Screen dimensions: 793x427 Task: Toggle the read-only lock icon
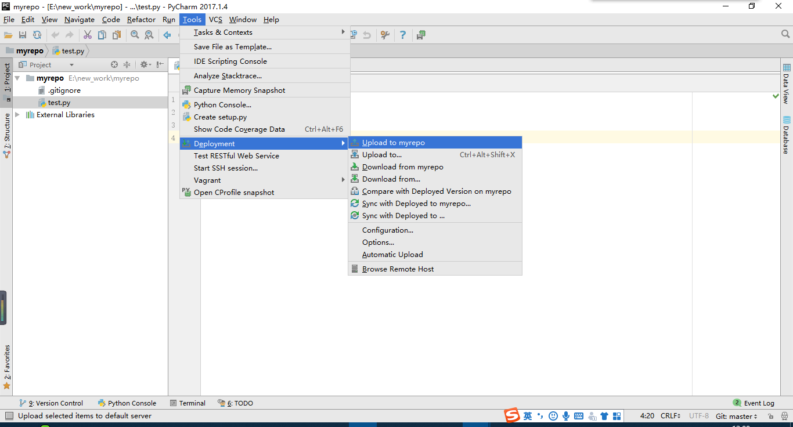[x=770, y=416]
